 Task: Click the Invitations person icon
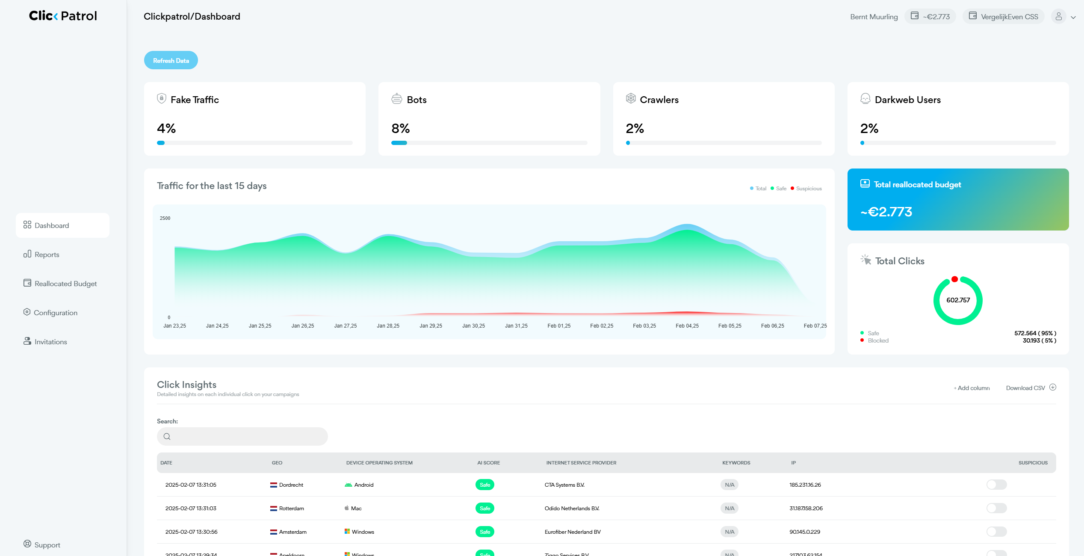point(27,341)
